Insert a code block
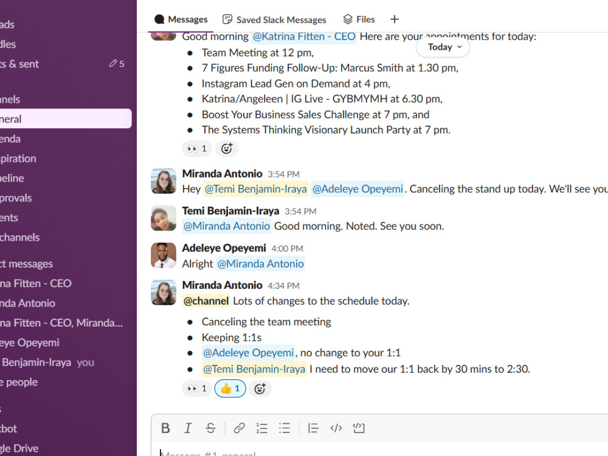Image resolution: width=608 pixels, height=456 pixels. [x=359, y=428]
